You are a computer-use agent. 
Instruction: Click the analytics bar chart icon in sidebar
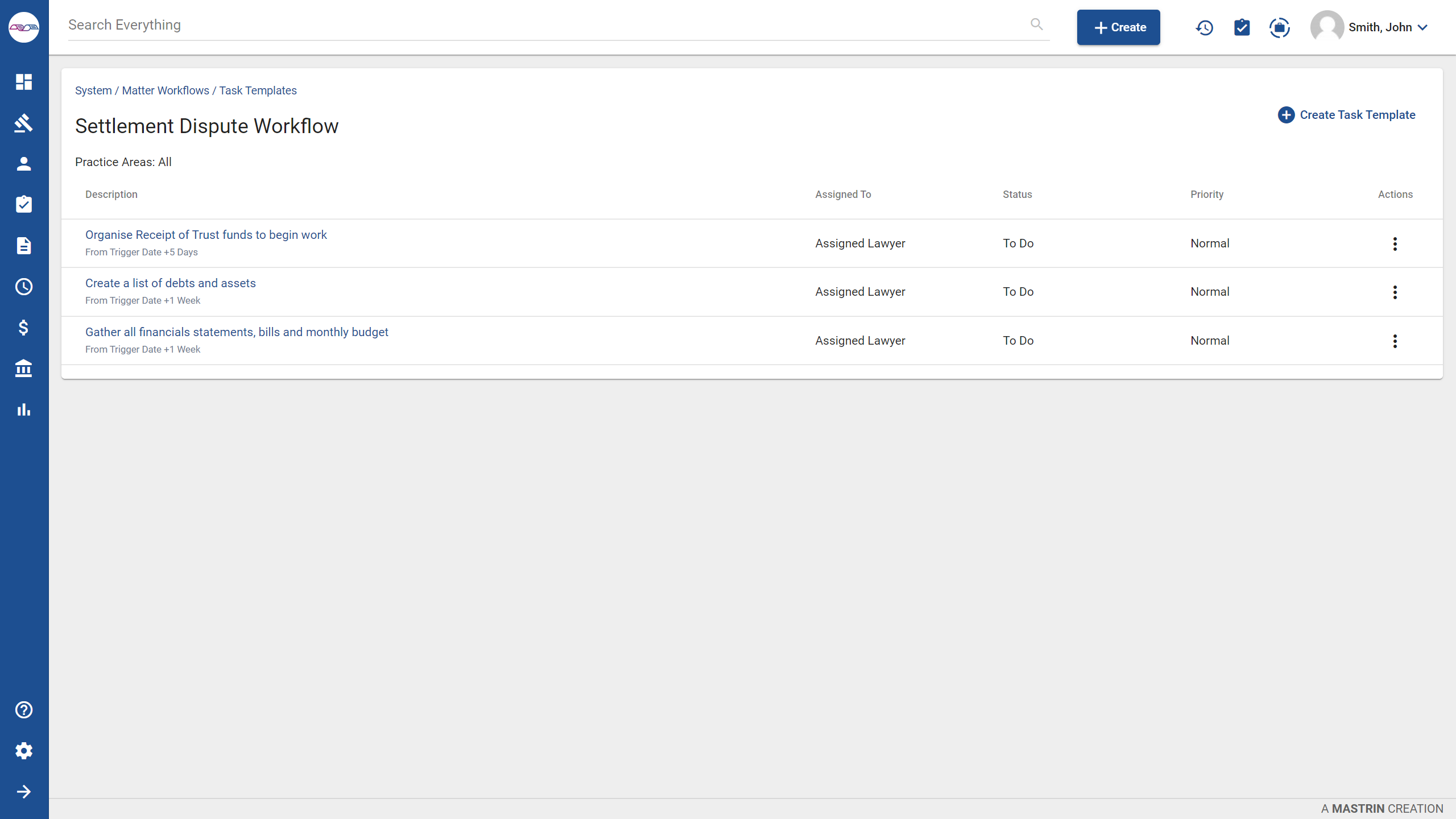pos(24,409)
